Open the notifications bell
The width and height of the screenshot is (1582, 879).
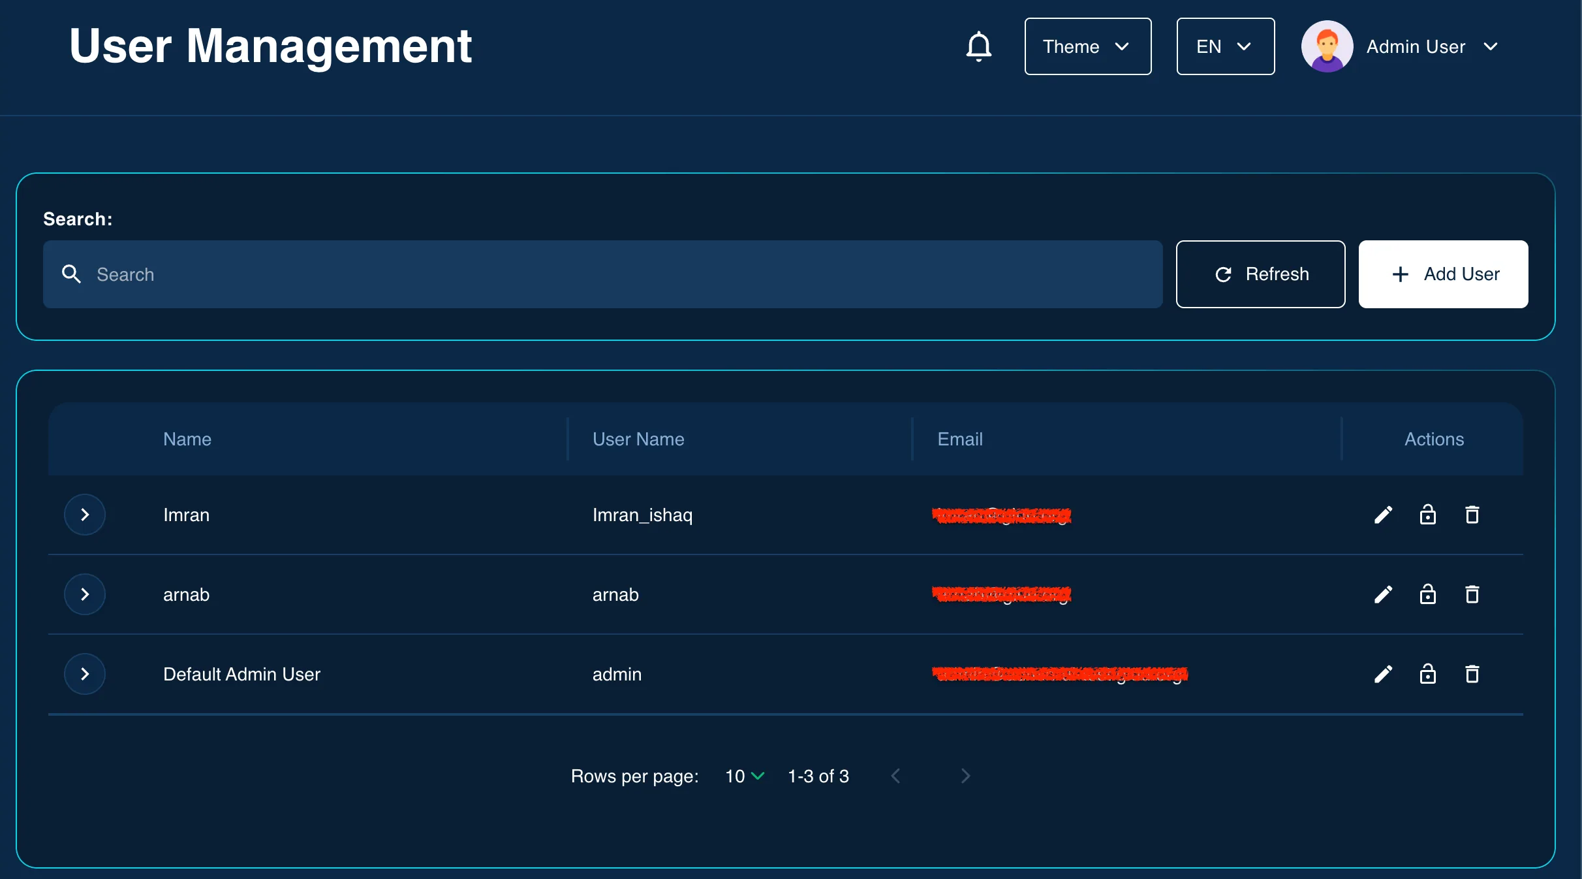click(x=978, y=46)
